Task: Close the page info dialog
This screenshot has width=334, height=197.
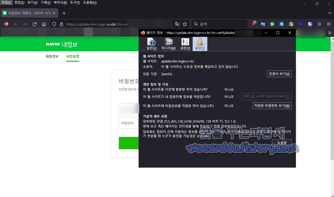Action: point(290,33)
